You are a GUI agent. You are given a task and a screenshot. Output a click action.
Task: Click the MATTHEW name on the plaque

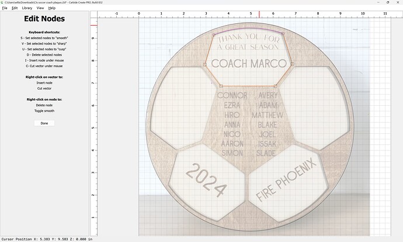point(267,115)
